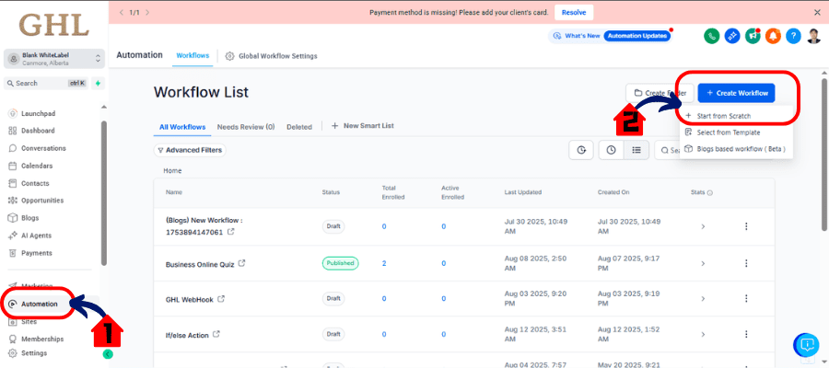Open three-dot menu for Business Online Quiz
Image resolution: width=829 pixels, height=368 pixels.
[746, 263]
